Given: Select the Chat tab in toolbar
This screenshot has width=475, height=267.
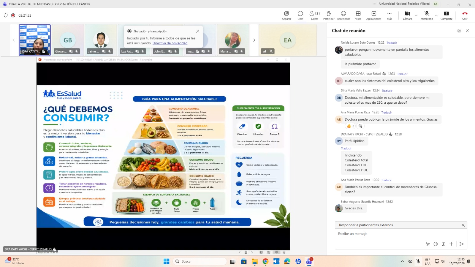Looking at the screenshot, I should point(300,15).
